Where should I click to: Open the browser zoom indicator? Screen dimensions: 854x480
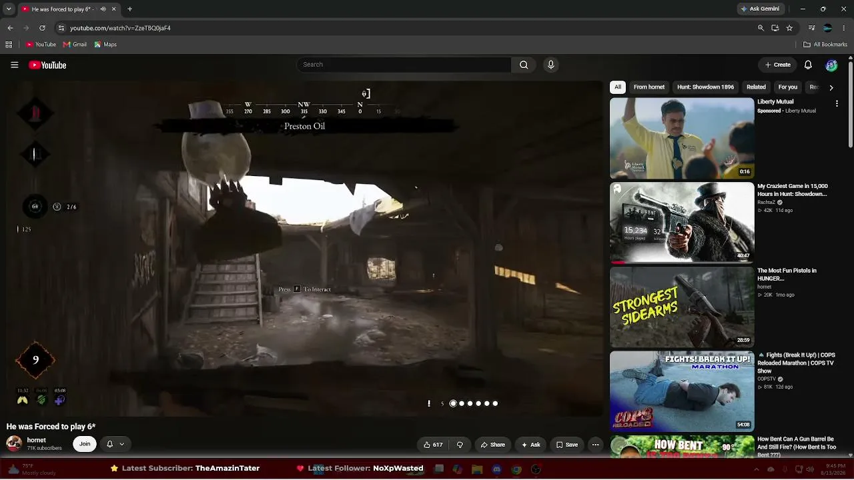point(761,28)
